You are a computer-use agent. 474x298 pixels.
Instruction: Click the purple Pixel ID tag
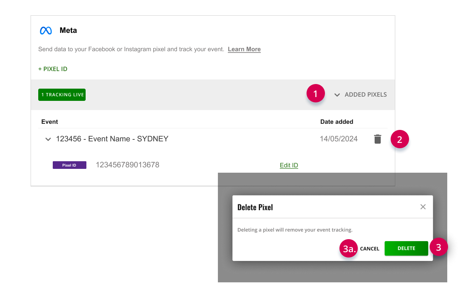click(70, 165)
